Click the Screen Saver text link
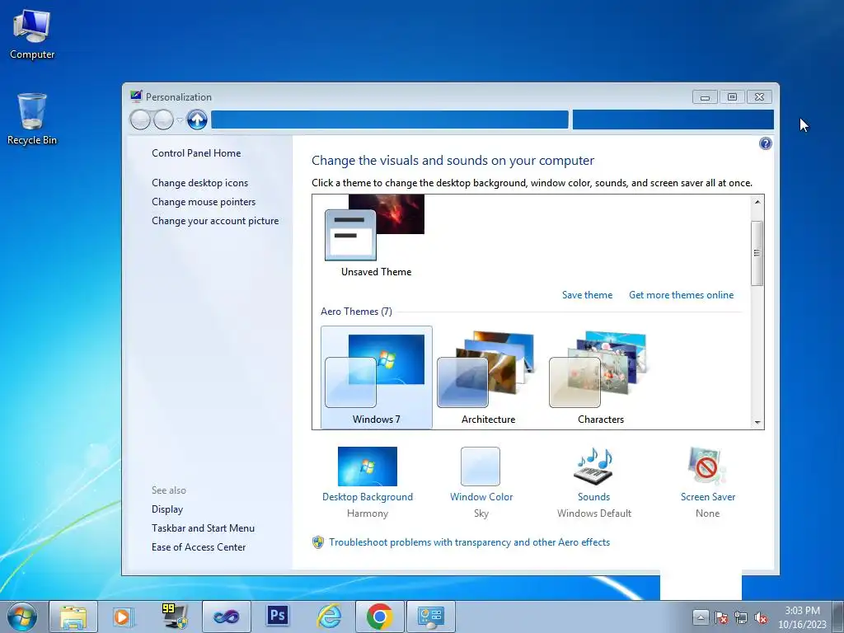 (x=707, y=497)
